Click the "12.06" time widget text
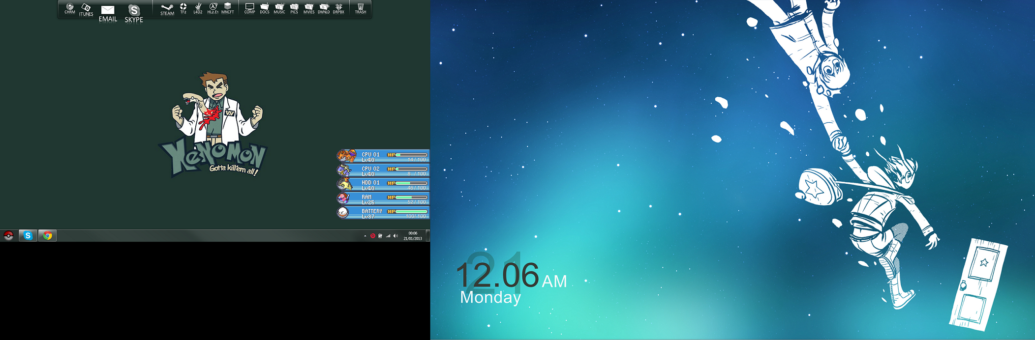 tap(497, 274)
